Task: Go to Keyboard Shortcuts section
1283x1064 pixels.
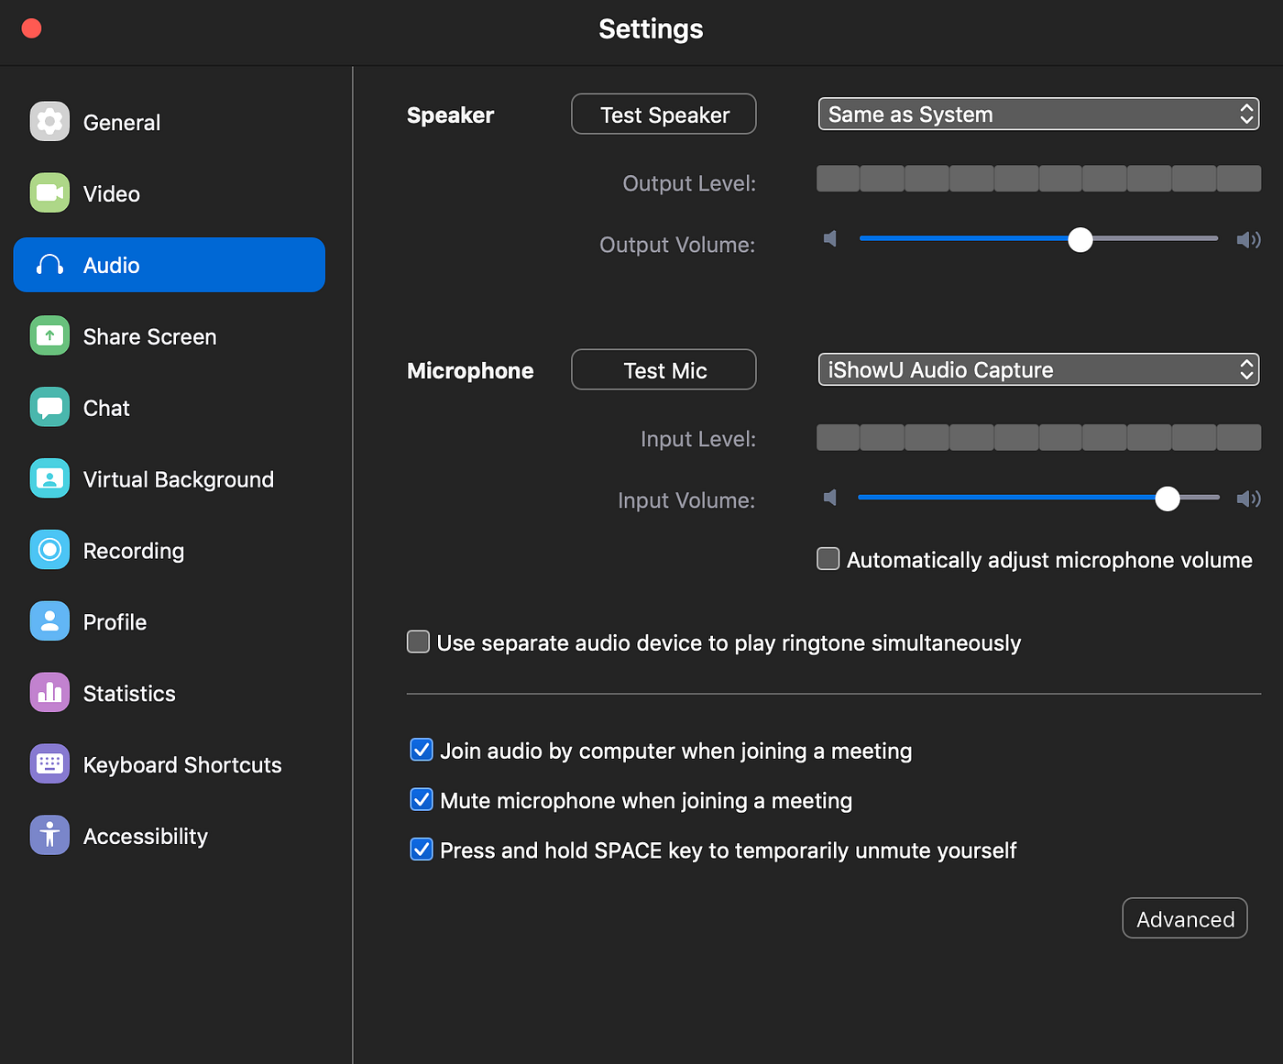Action: coord(181,765)
